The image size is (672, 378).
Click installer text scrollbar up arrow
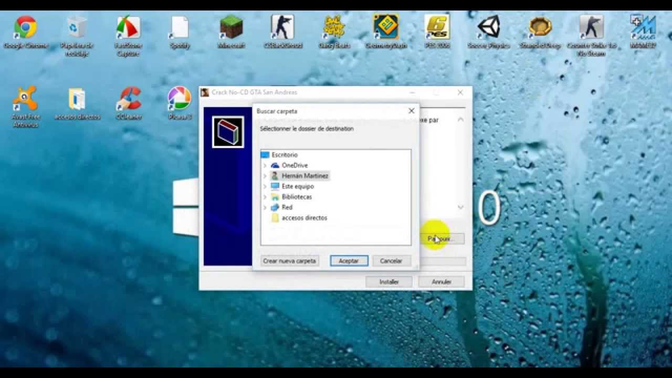(460, 120)
